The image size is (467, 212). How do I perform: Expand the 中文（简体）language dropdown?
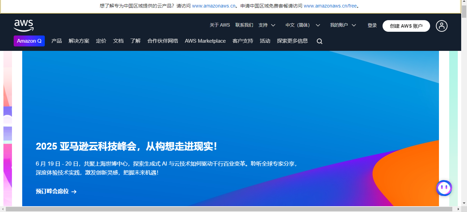point(302,25)
